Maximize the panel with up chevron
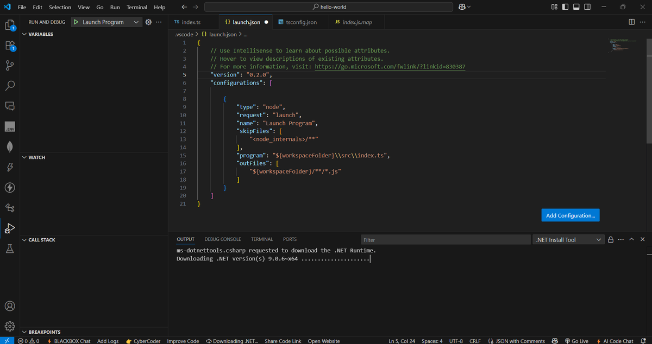 pyautogui.click(x=632, y=239)
